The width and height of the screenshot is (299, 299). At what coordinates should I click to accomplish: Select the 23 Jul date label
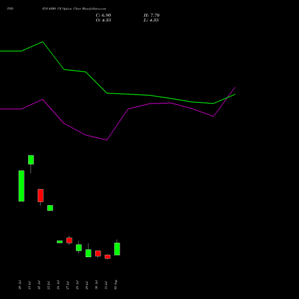[x=48, y=285]
